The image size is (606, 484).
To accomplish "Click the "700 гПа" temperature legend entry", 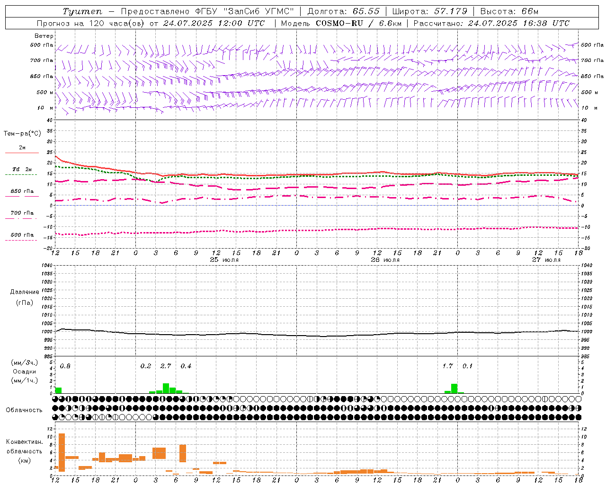I will 22,213.
